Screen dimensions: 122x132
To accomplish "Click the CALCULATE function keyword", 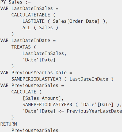I will (24, 92).
